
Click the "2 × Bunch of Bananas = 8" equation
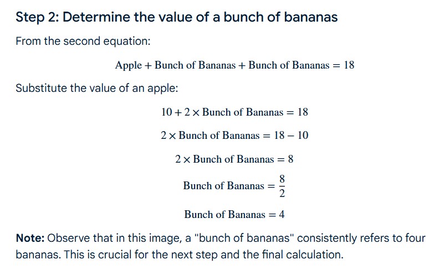click(x=234, y=159)
